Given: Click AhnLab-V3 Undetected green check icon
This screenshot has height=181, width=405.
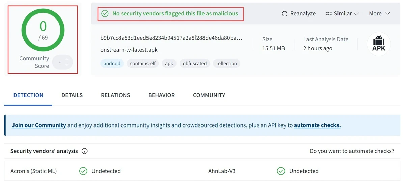Looking at the screenshot, I should point(281,171).
